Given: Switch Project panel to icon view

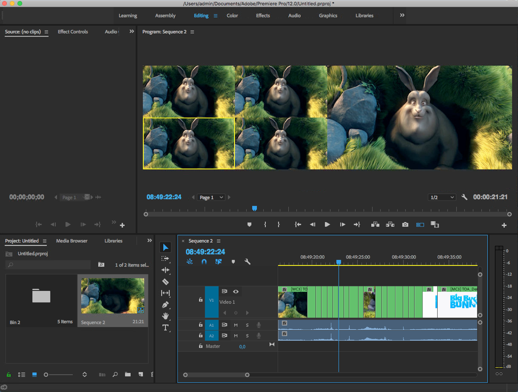Looking at the screenshot, I should click(x=34, y=375).
